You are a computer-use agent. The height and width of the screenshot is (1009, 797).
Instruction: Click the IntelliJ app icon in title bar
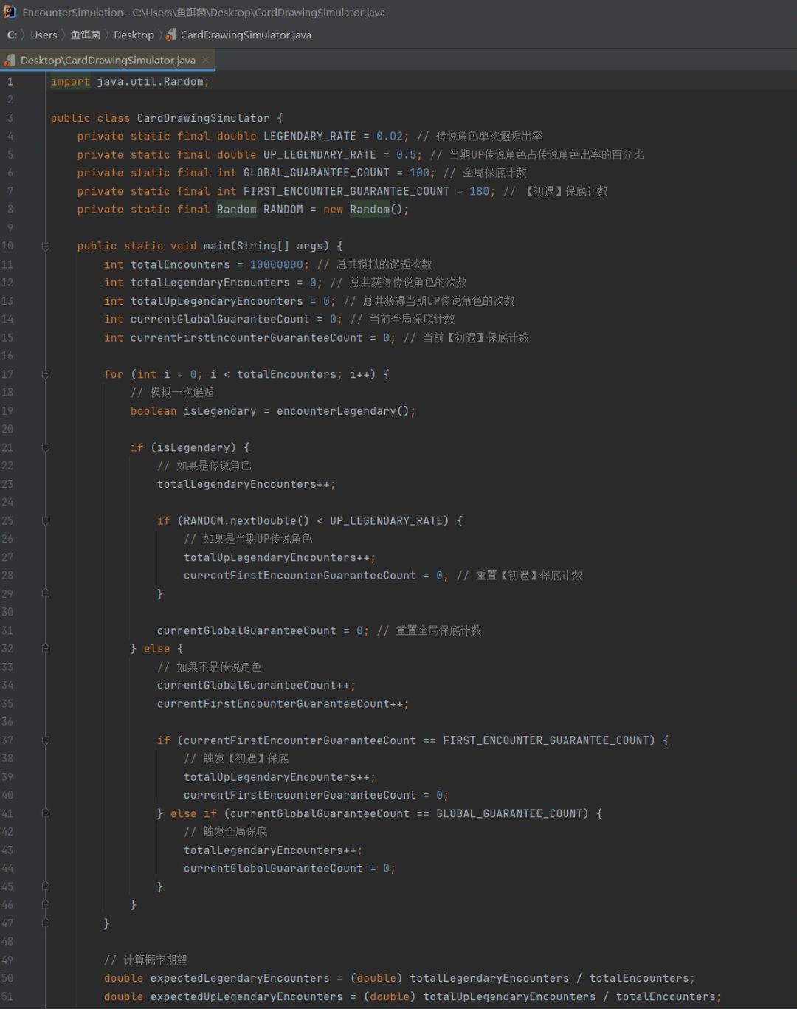10,12
